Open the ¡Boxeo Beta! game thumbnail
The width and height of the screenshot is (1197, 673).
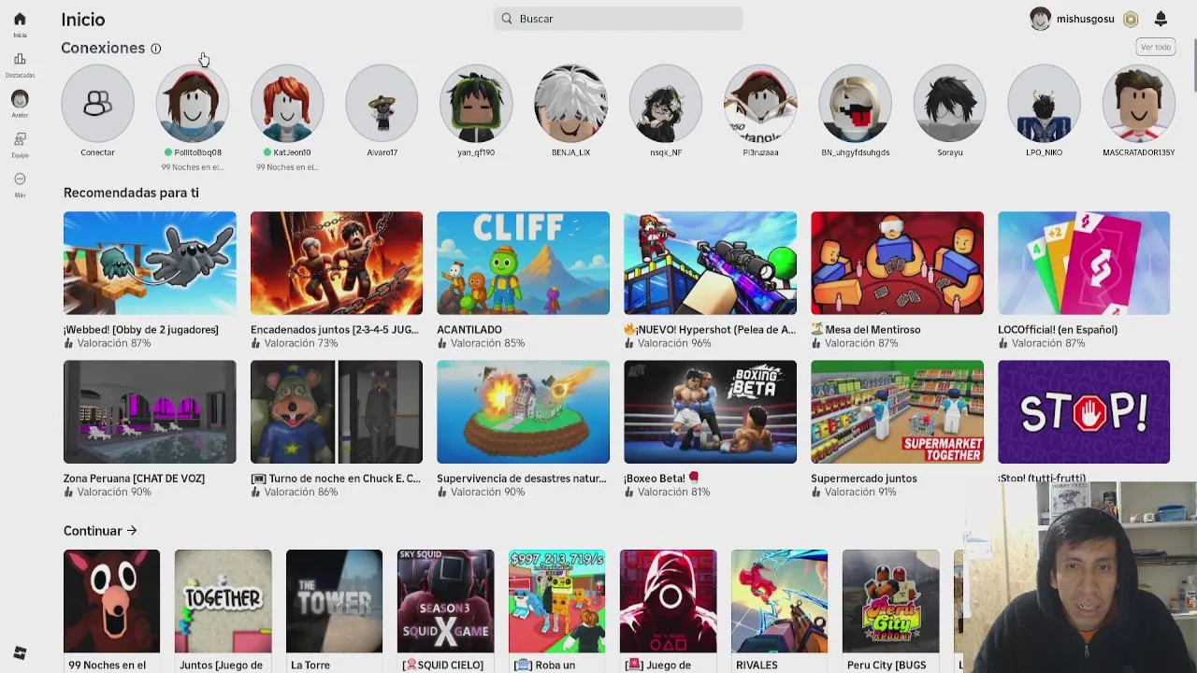point(710,412)
